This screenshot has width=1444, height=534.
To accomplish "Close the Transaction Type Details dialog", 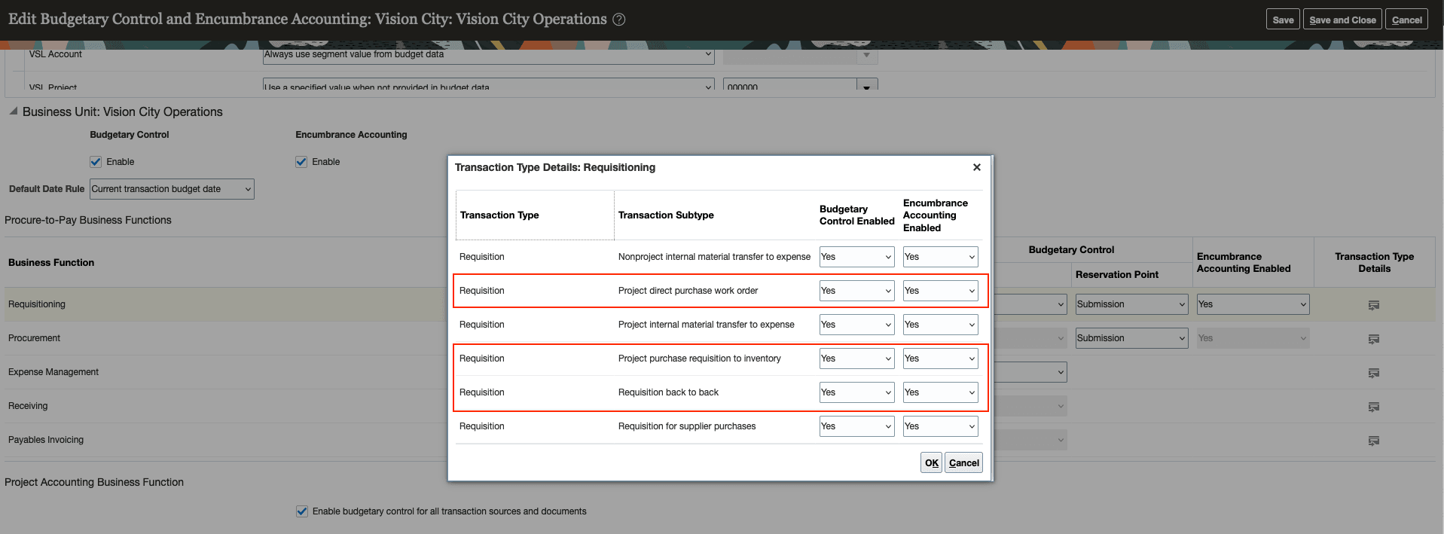I will (977, 167).
